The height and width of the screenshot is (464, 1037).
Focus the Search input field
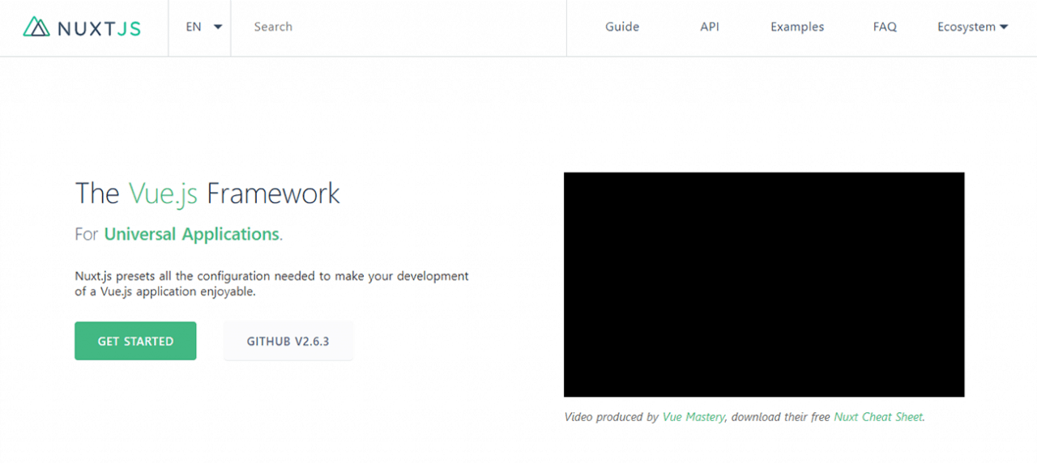(x=399, y=27)
